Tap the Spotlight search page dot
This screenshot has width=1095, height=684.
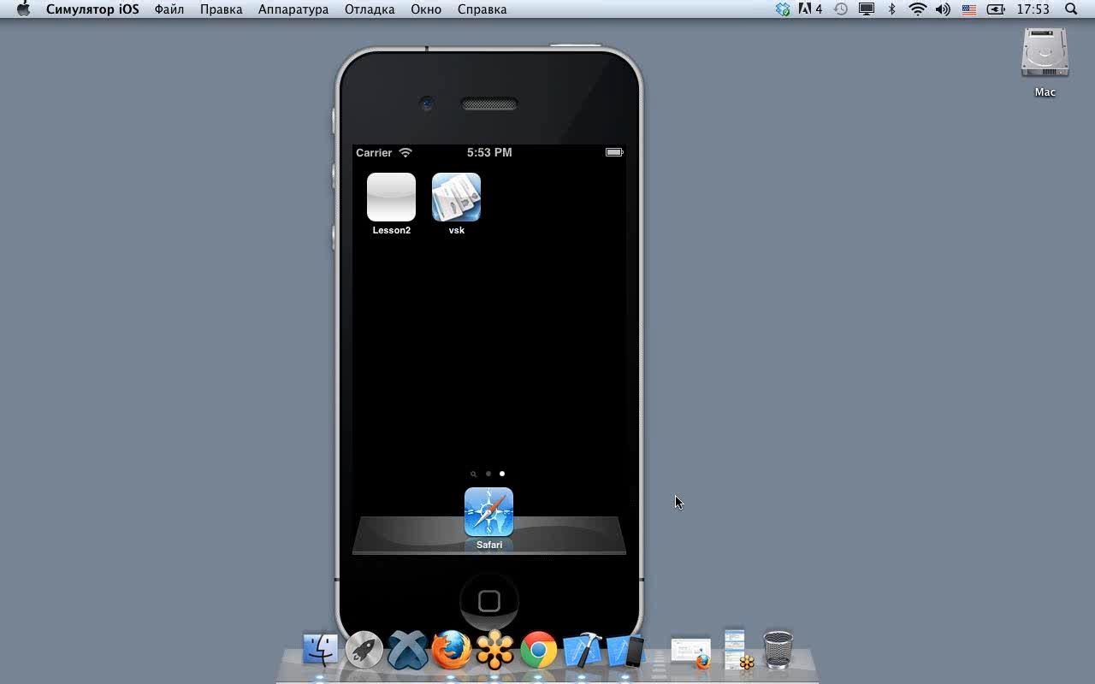tap(473, 474)
